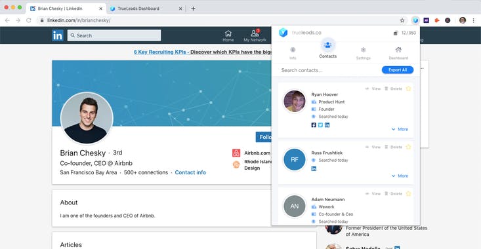Viewport: 481px width, 249px height.
Task: View Ryan Hoover contact
Action: point(373,89)
